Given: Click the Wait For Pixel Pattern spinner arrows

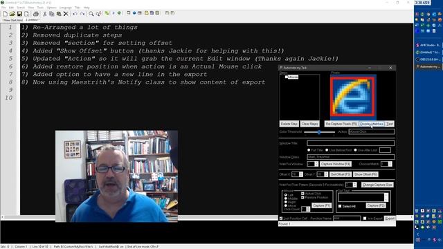Looking at the screenshot, I should (x=355, y=185).
